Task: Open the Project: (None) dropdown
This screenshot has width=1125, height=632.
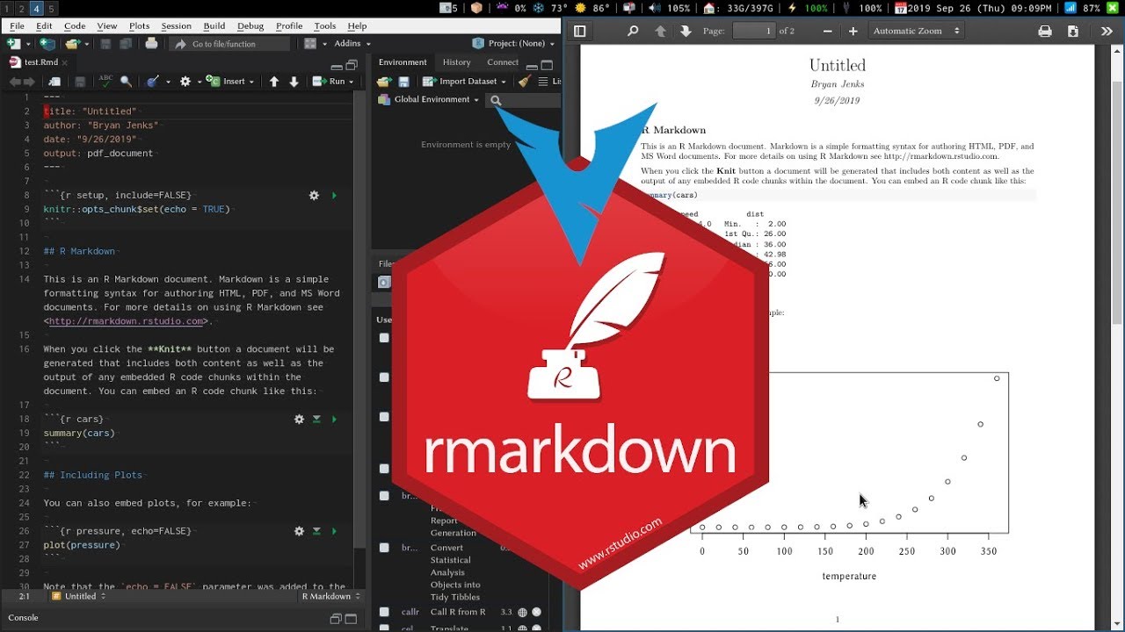Action: click(516, 43)
